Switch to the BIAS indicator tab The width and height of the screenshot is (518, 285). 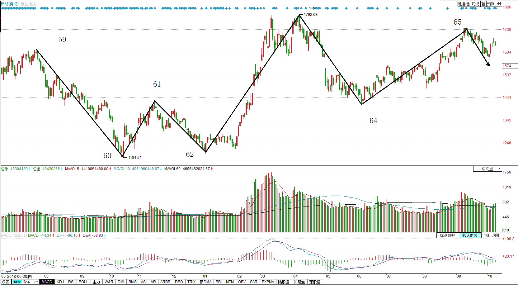coord(133,282)
